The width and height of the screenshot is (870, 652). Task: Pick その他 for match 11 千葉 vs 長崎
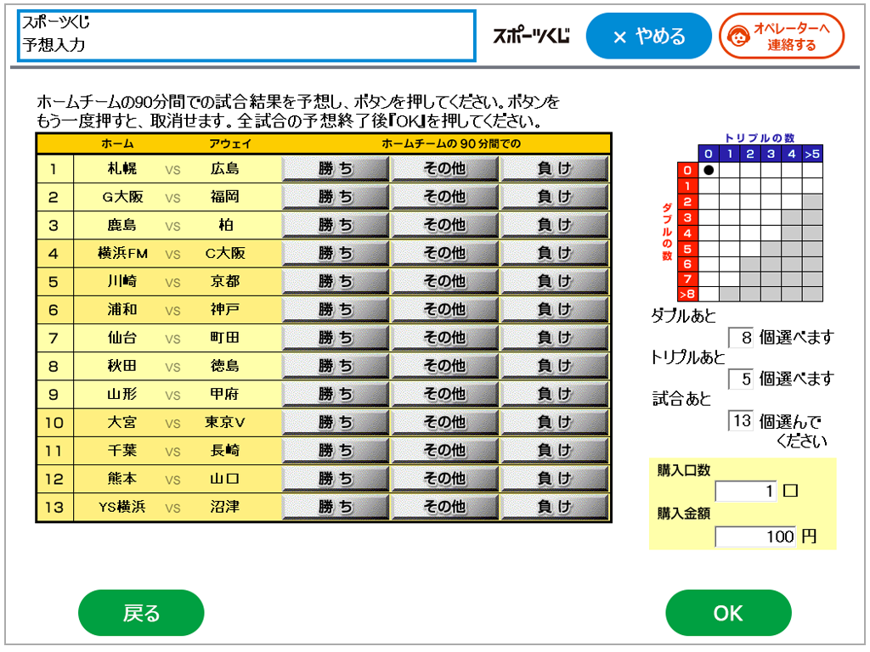pyautogui.click(x=445, y=451)
